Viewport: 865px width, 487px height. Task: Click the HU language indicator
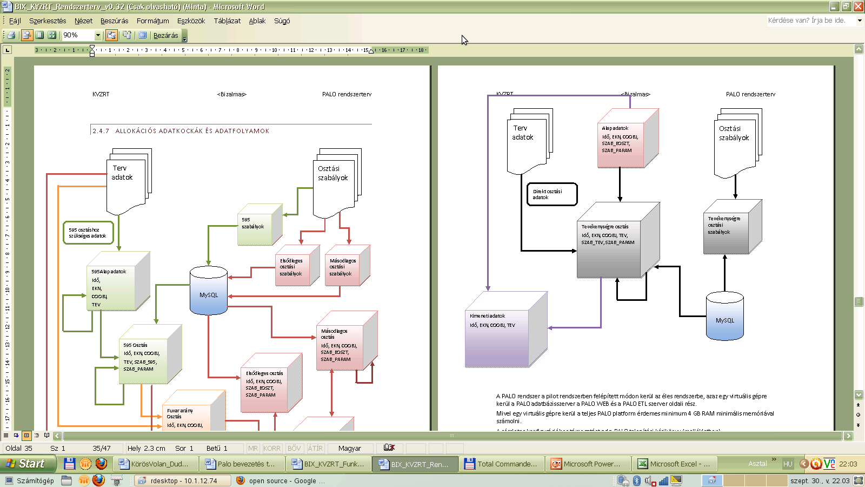[788, 464]
